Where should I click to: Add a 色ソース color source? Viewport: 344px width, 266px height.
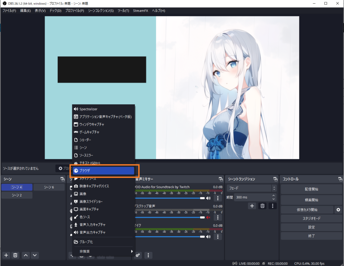coord(103,217)
